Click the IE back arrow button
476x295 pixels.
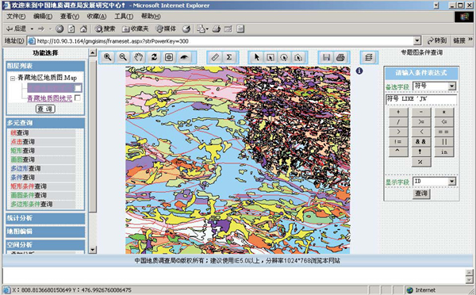pyautogui.click(x=16, y=29)
